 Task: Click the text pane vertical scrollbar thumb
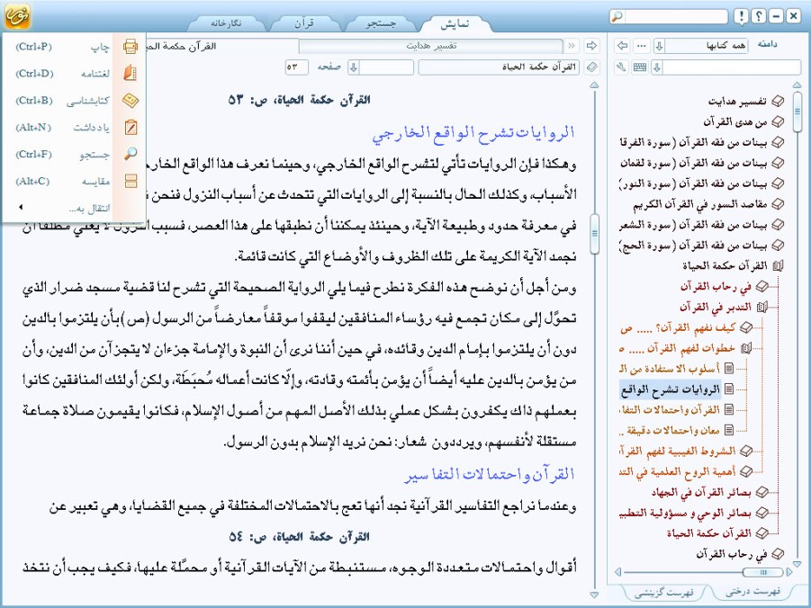click(594, 234)
